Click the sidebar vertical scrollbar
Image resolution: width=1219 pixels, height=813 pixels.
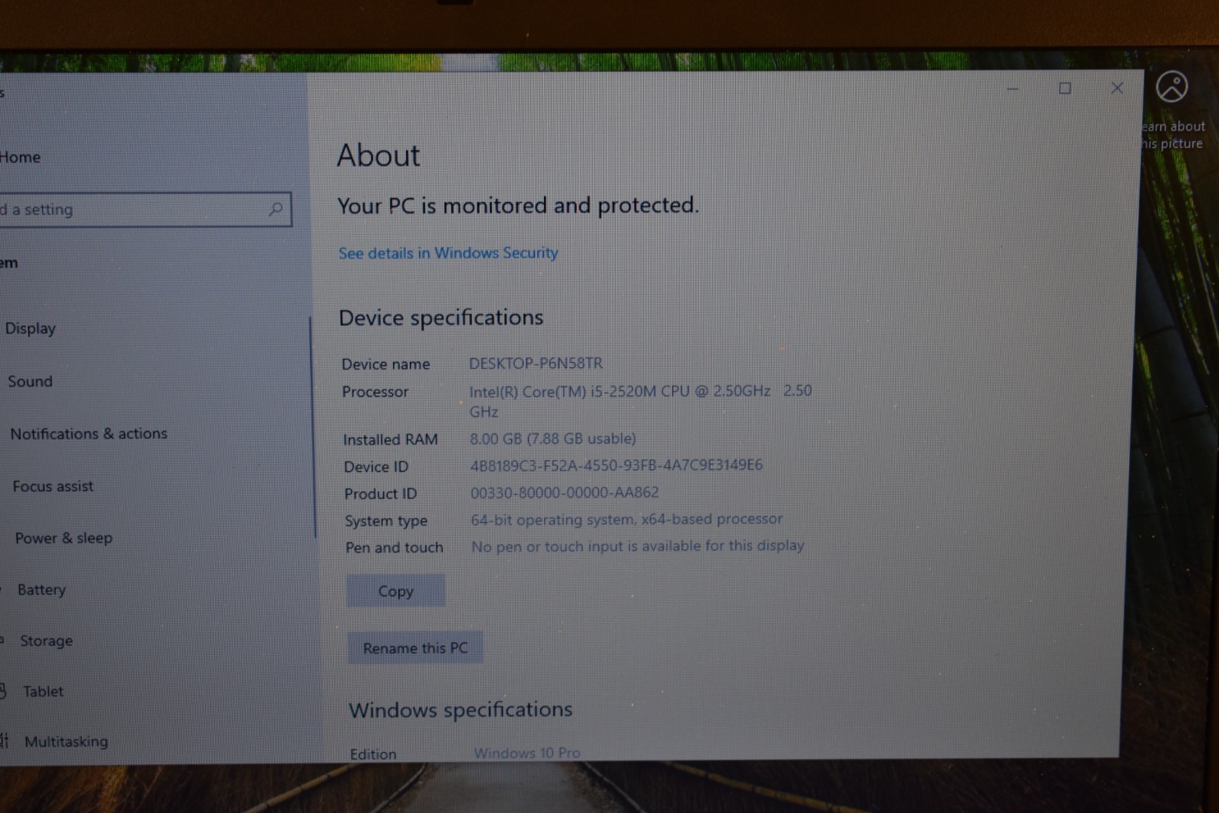[x=312, y=428]
